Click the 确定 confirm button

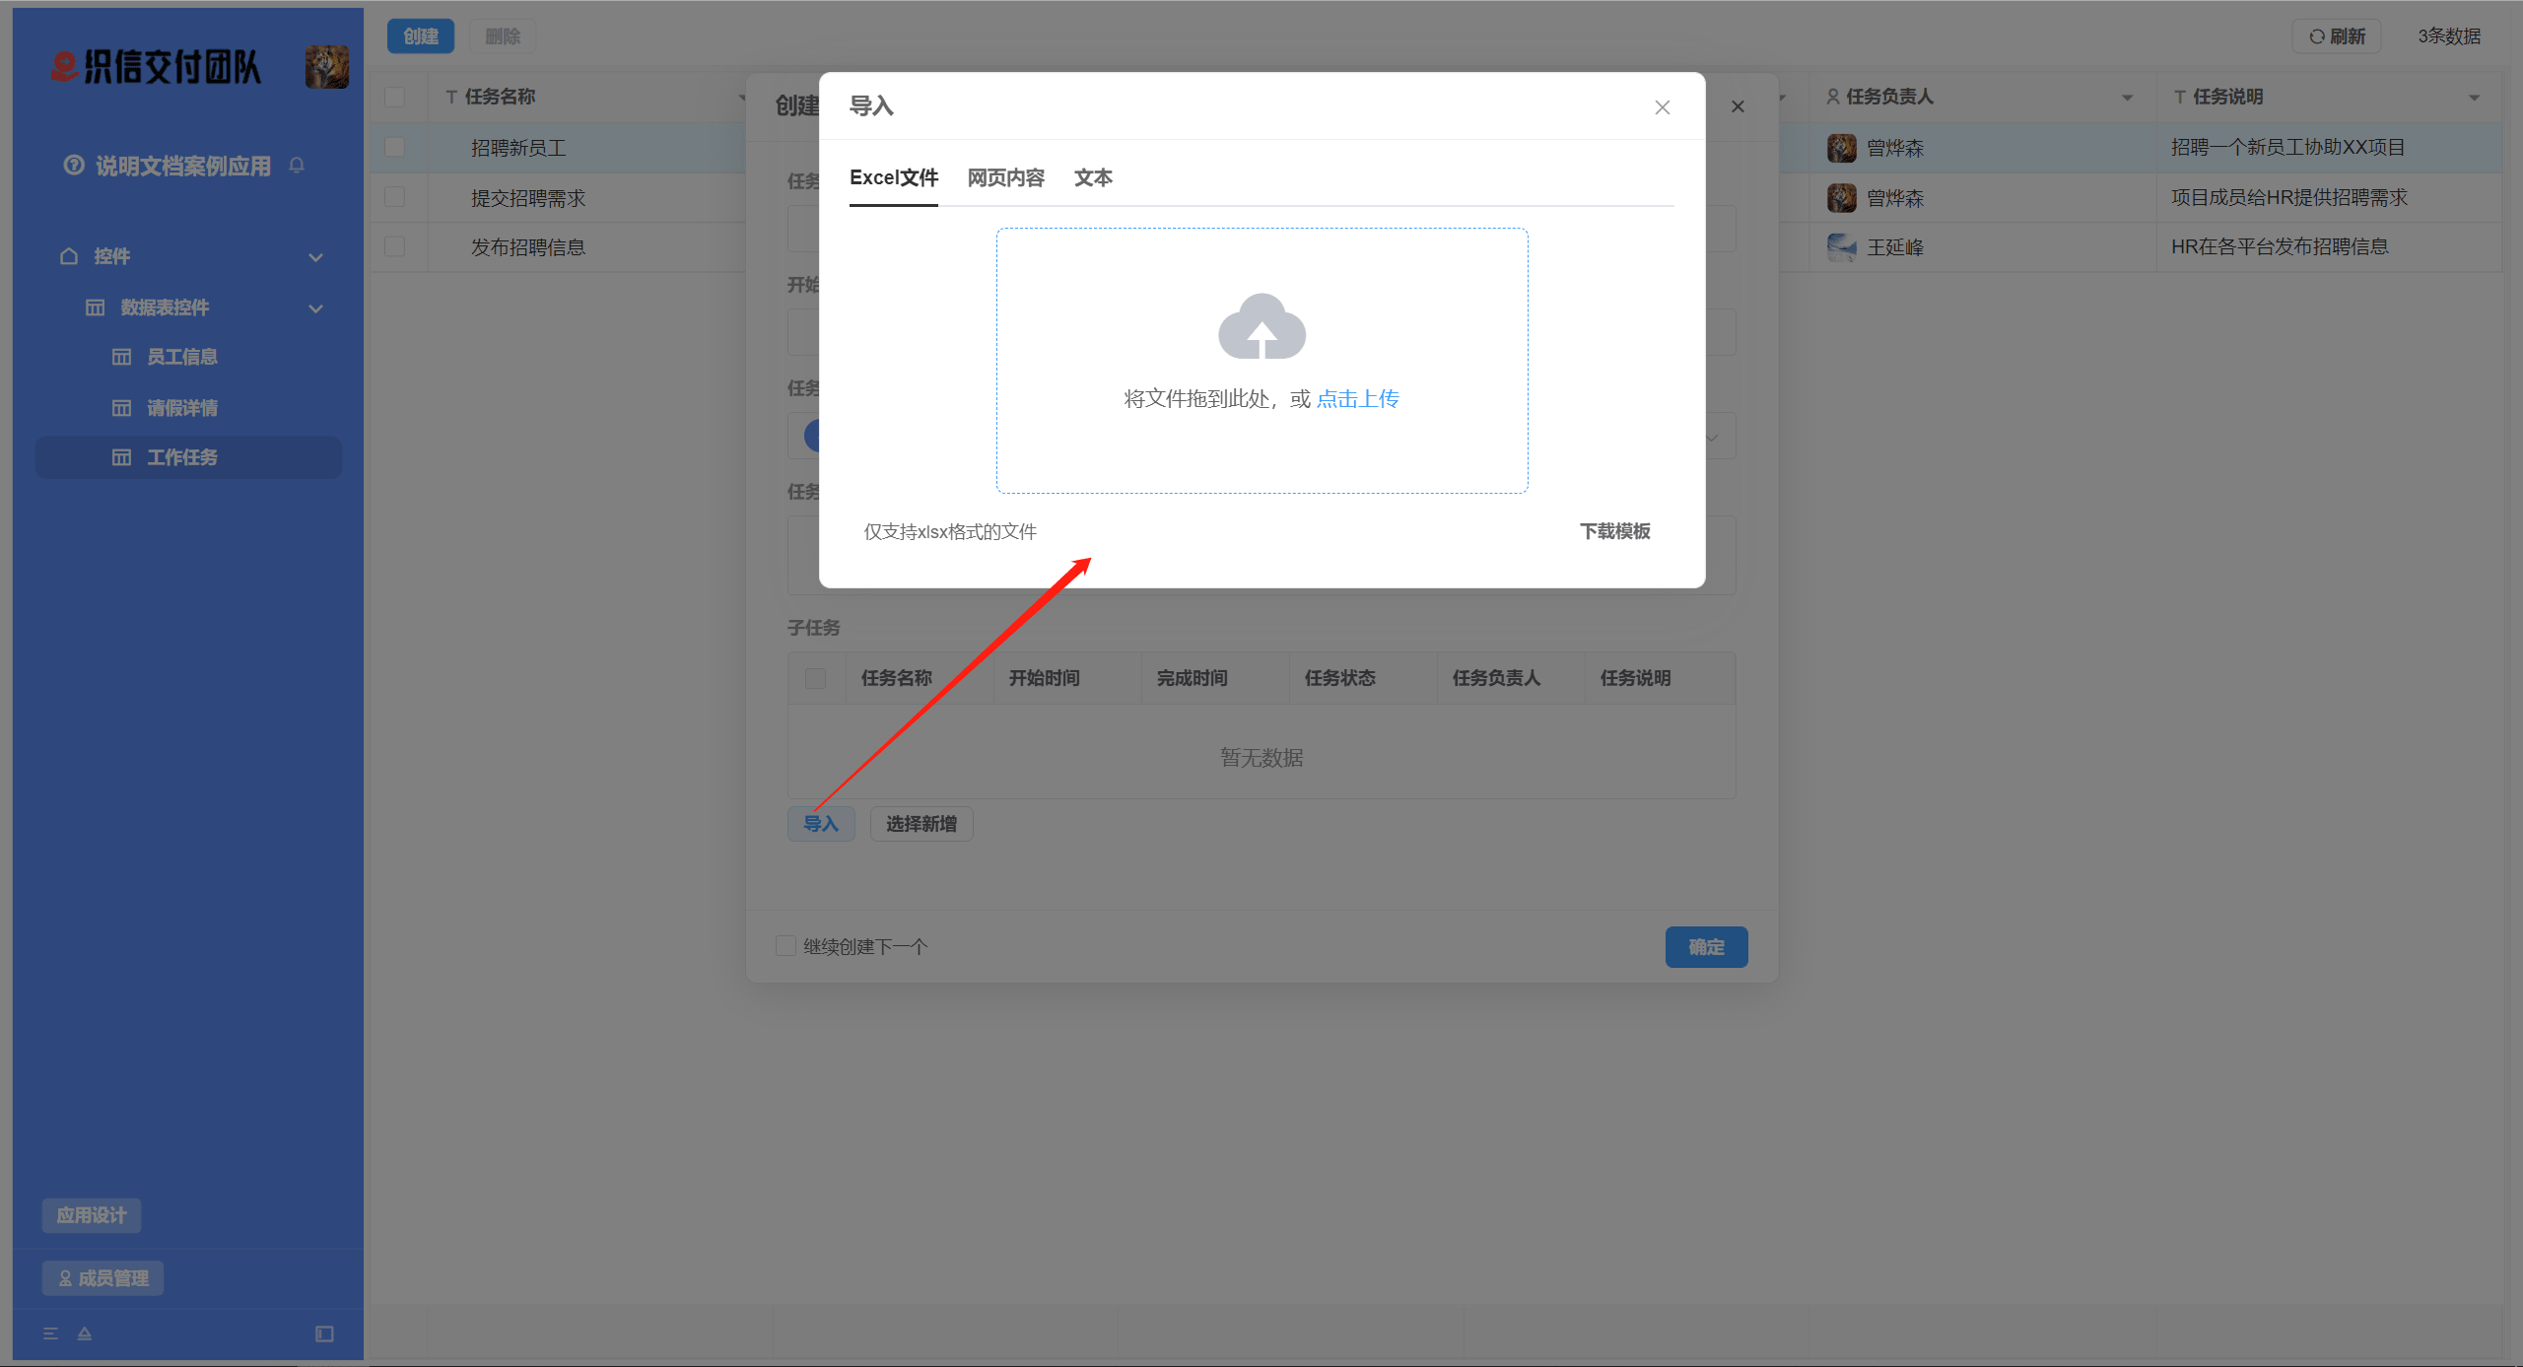click(x=1705, y=946)
